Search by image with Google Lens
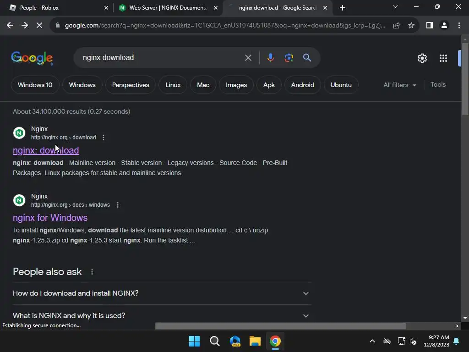 point(289,58)
